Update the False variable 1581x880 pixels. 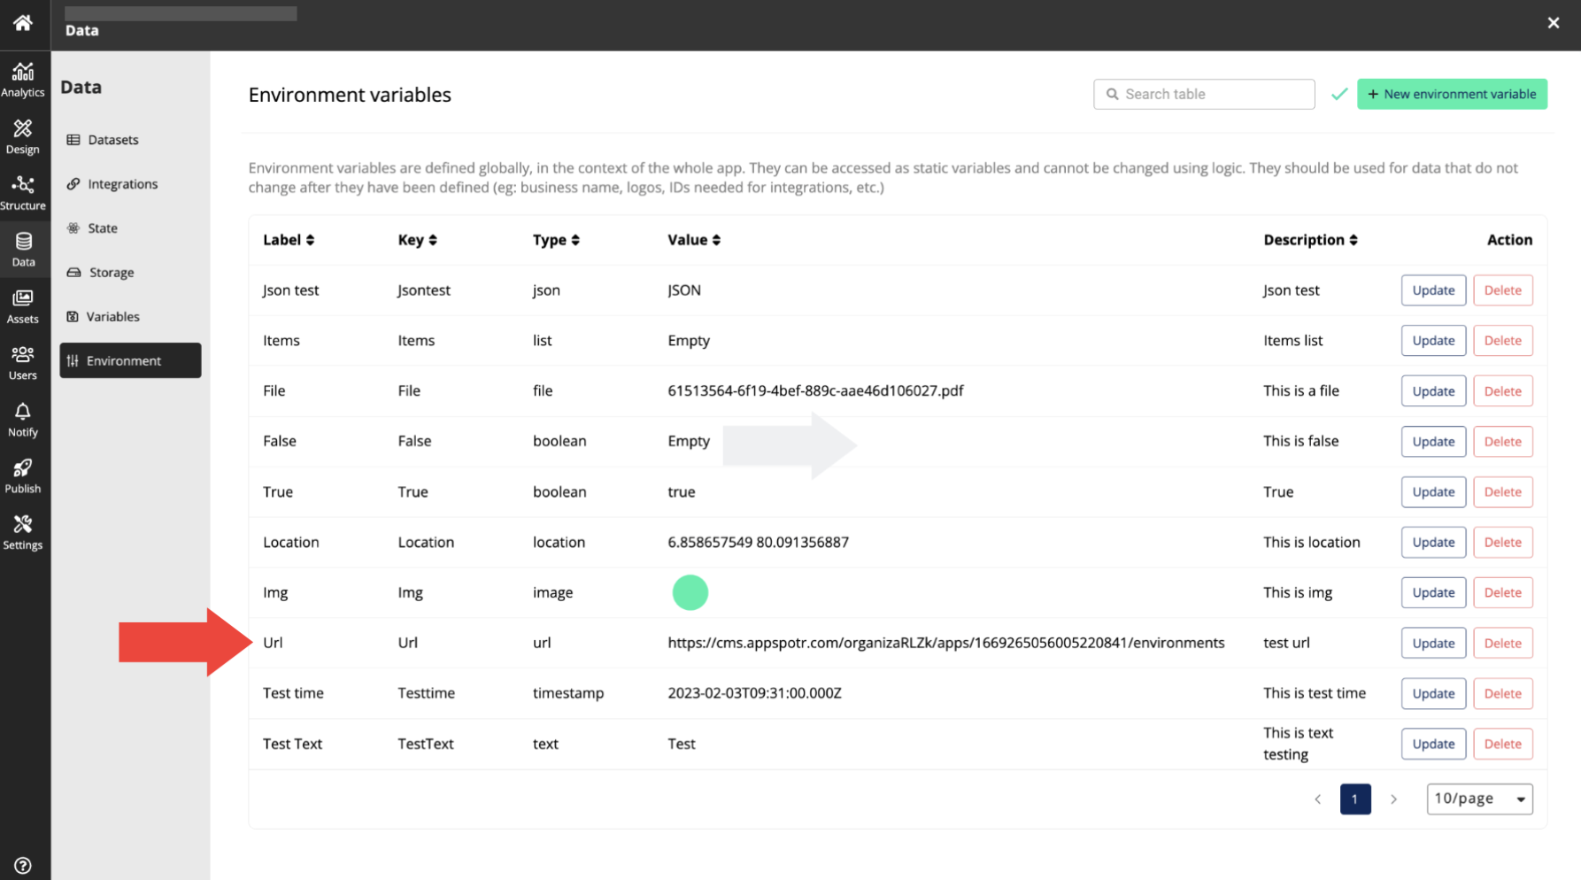(x=1433, y=442)
